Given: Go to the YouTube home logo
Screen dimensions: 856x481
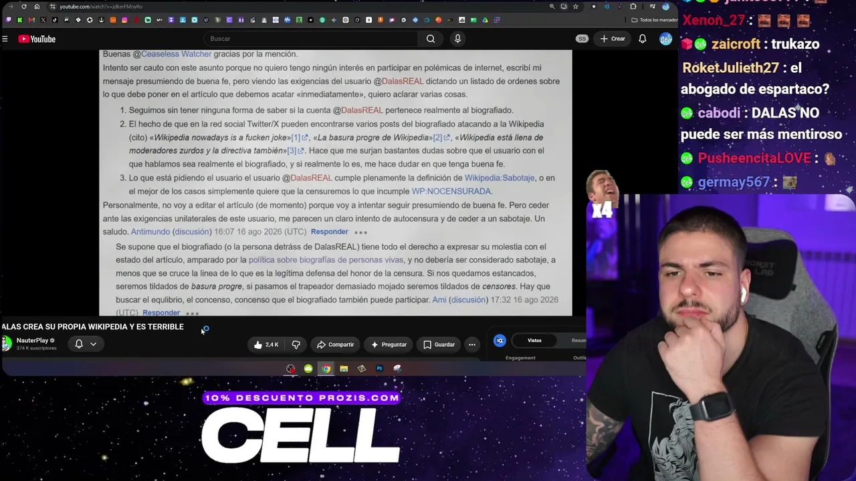Looking at the screenshot, I should pyautogui.click(x=37, y=39).
